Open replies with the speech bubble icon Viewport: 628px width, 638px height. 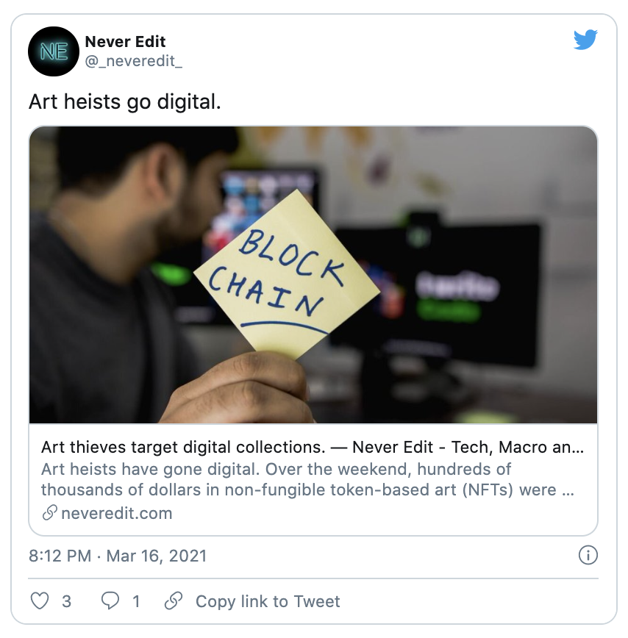point(110,601)
